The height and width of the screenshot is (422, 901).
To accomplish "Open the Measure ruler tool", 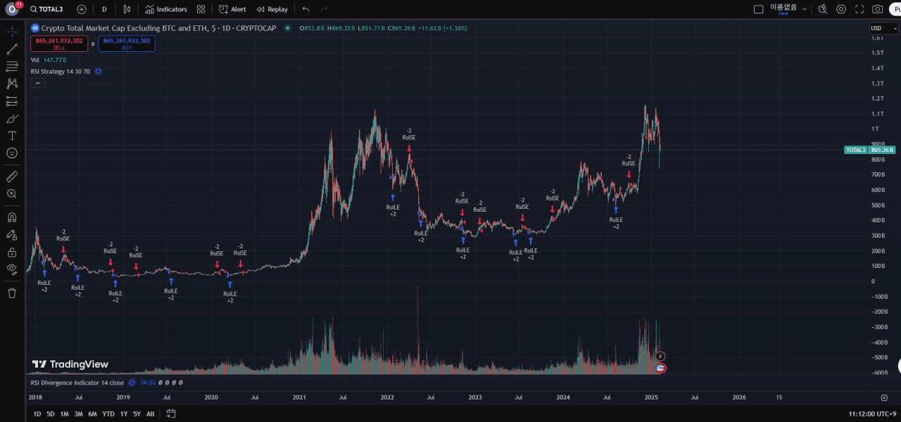I will pos(12,177).
